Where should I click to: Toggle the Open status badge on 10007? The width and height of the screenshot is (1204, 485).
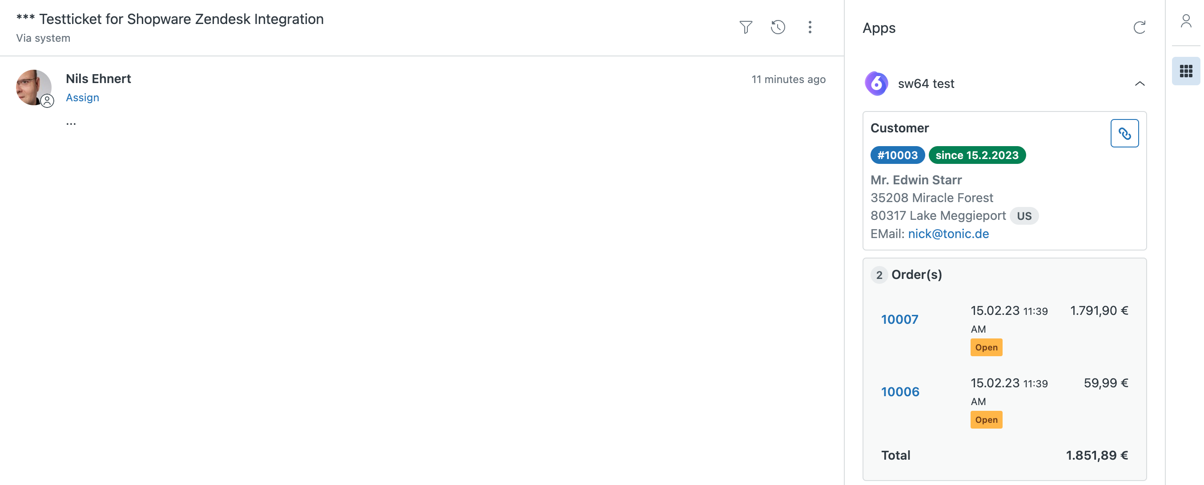[986, 347]
